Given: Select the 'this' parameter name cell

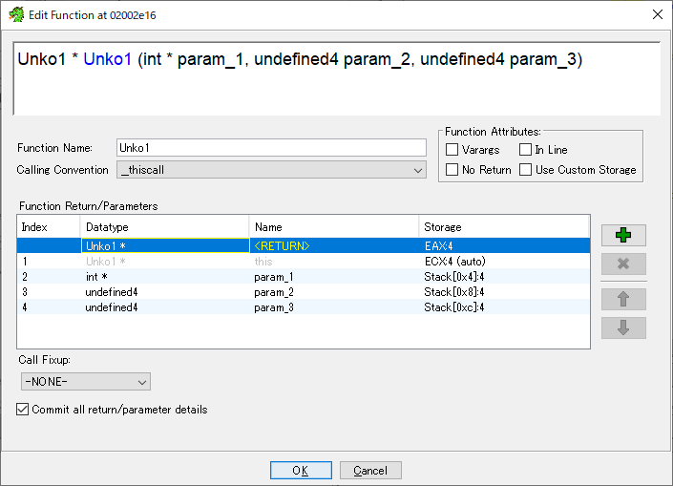Looking at the screenshot, I should 334,262.
